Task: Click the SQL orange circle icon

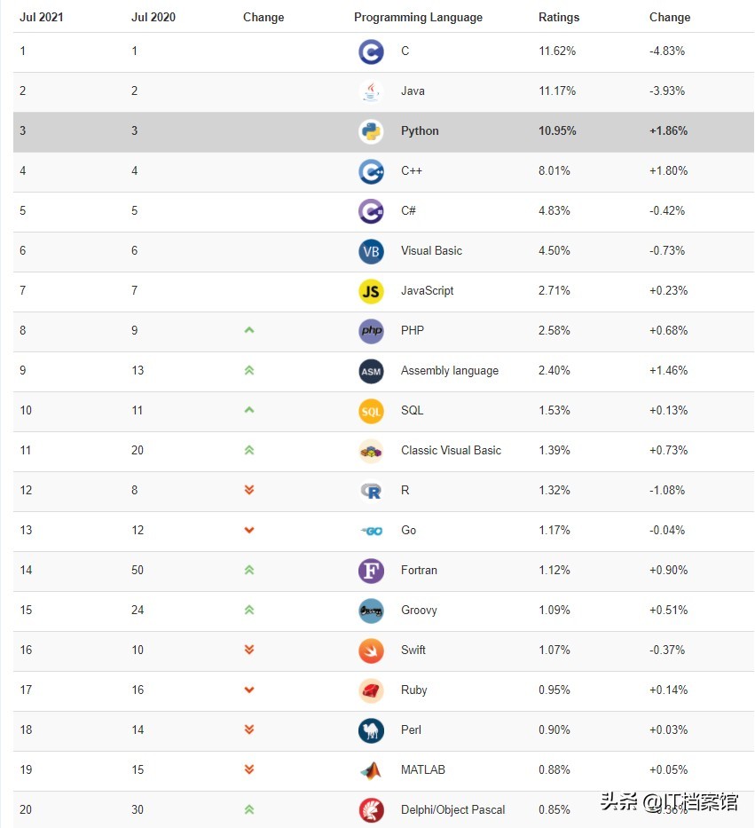Action: click(371, 411)
